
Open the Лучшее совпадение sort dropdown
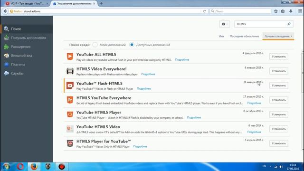pos(278,36)
